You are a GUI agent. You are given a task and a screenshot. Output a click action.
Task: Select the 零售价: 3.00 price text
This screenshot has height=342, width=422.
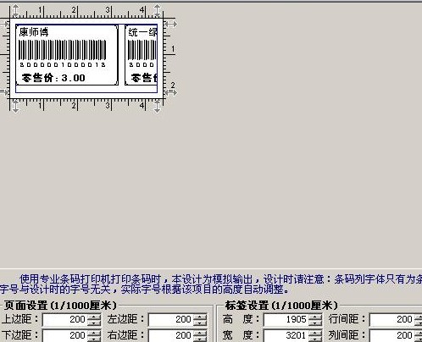53,78
